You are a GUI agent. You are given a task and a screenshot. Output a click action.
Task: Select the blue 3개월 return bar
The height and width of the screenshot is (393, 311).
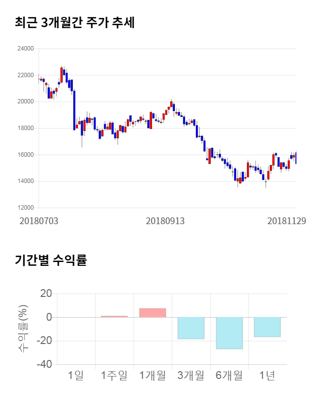pos(191,328)
